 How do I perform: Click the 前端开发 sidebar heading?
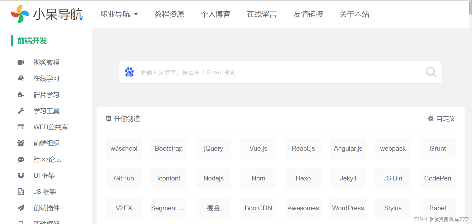click(32, 41)
